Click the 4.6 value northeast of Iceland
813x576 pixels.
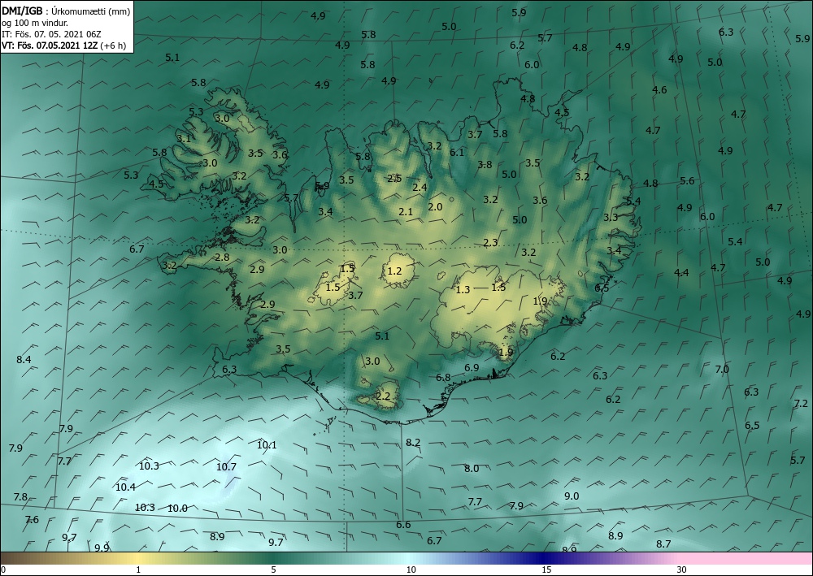[659, 89]
